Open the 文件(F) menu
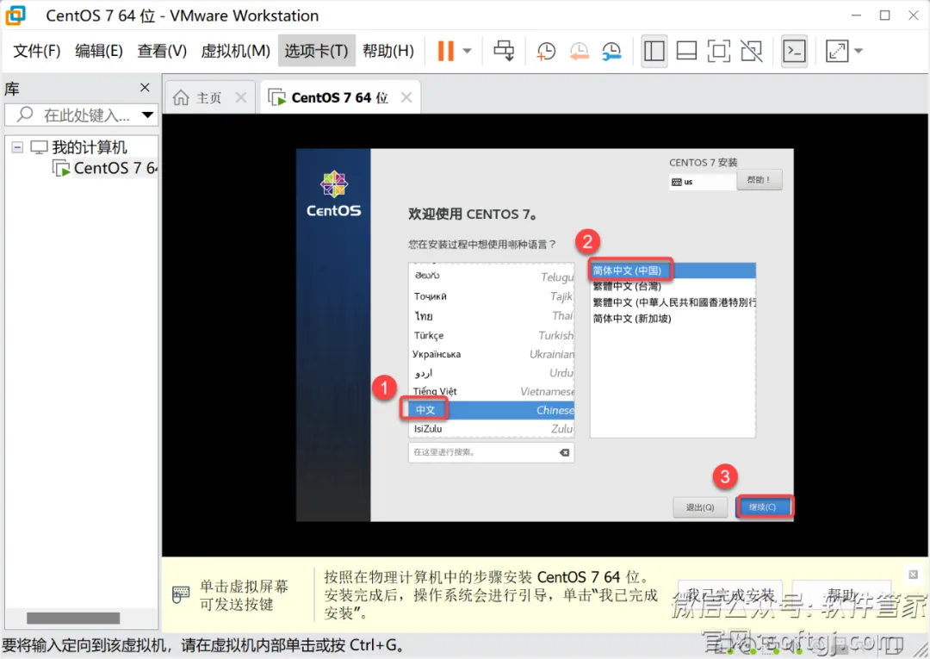This screenshot has width=930, height=659. pyautogui.click(x=37, y=51)
